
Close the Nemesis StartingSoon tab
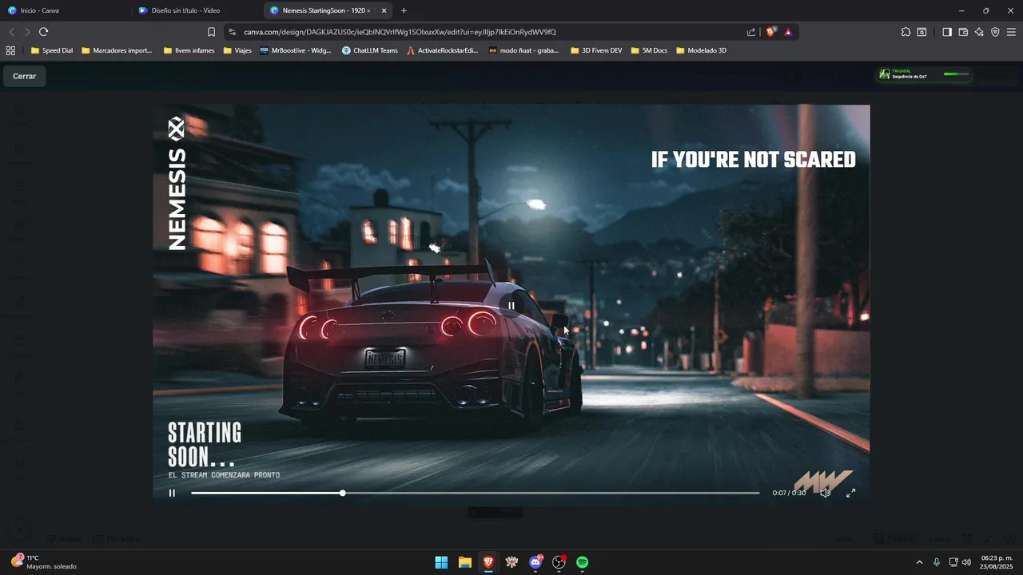pyautogui.click(x=384, y=10)
